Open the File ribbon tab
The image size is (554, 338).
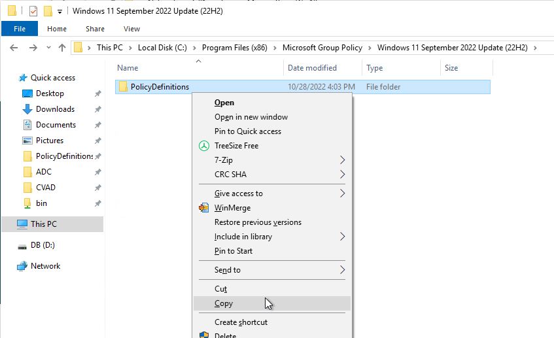20,29
